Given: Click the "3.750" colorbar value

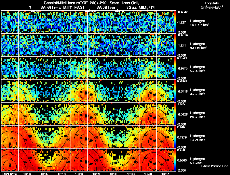Looking at the screenshot, I should [181, 150].
